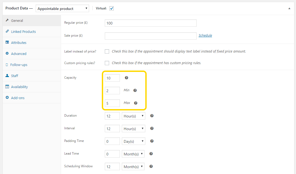
Task: Click the Add-ons plus icon
Action: click(x=7, y=98)
